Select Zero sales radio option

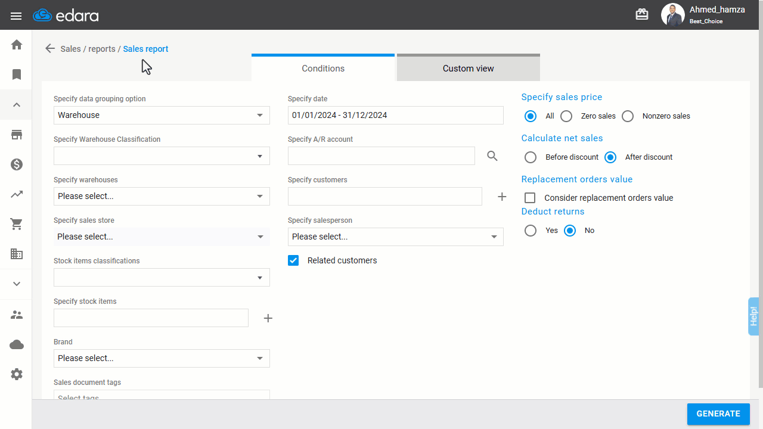(566, 116)
